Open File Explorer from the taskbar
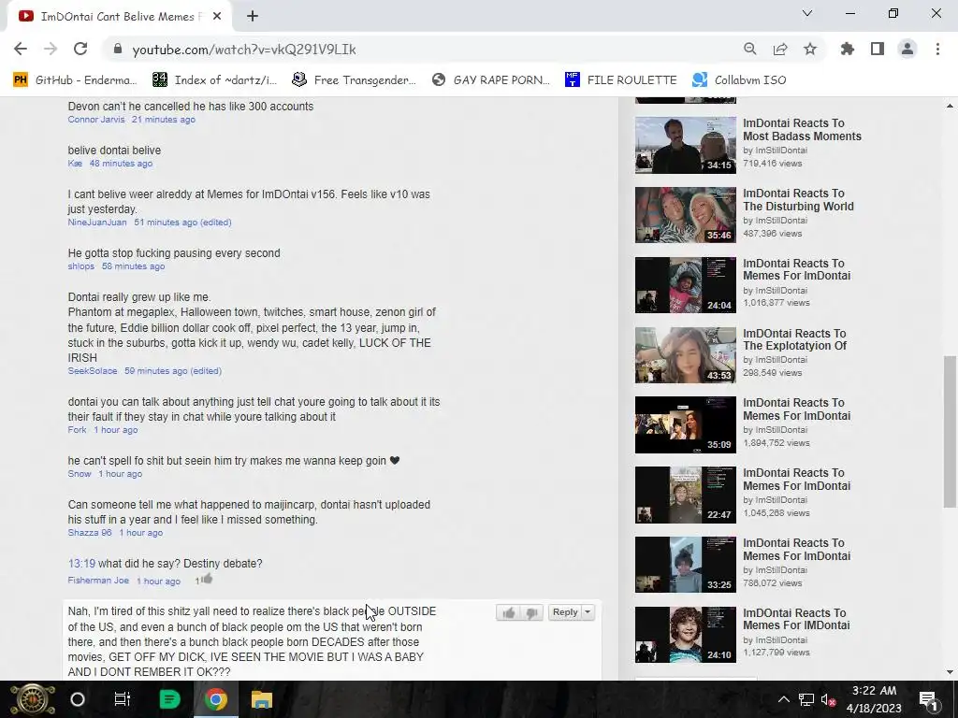 262,699
